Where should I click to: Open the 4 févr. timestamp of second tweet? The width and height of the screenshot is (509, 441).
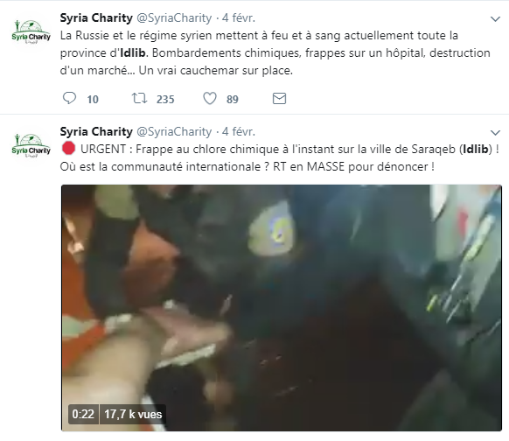point(239,131)
